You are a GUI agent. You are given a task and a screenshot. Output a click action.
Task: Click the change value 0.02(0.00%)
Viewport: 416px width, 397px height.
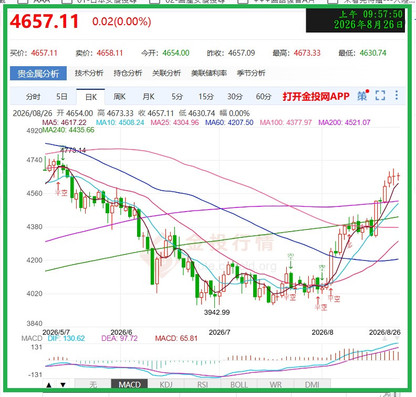click(x=121, y=22)
